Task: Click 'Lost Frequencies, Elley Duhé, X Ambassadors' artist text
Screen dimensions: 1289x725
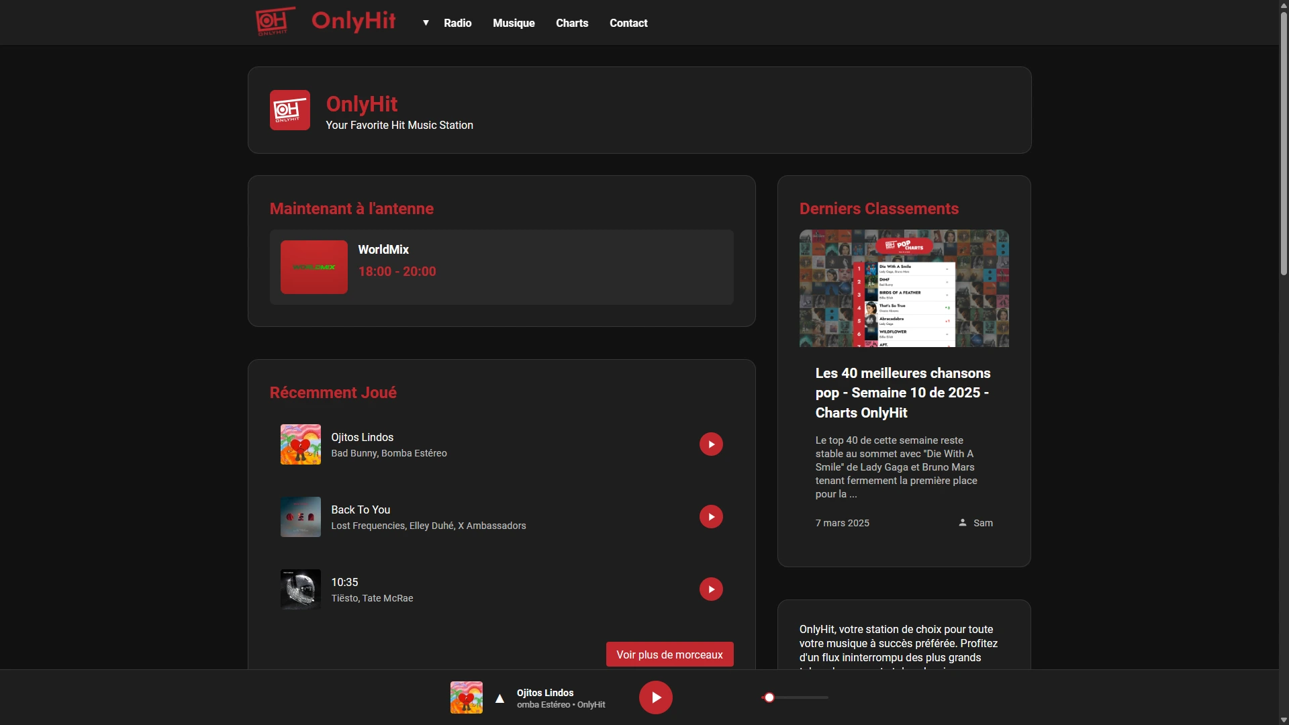Action: tap(428, 526)
